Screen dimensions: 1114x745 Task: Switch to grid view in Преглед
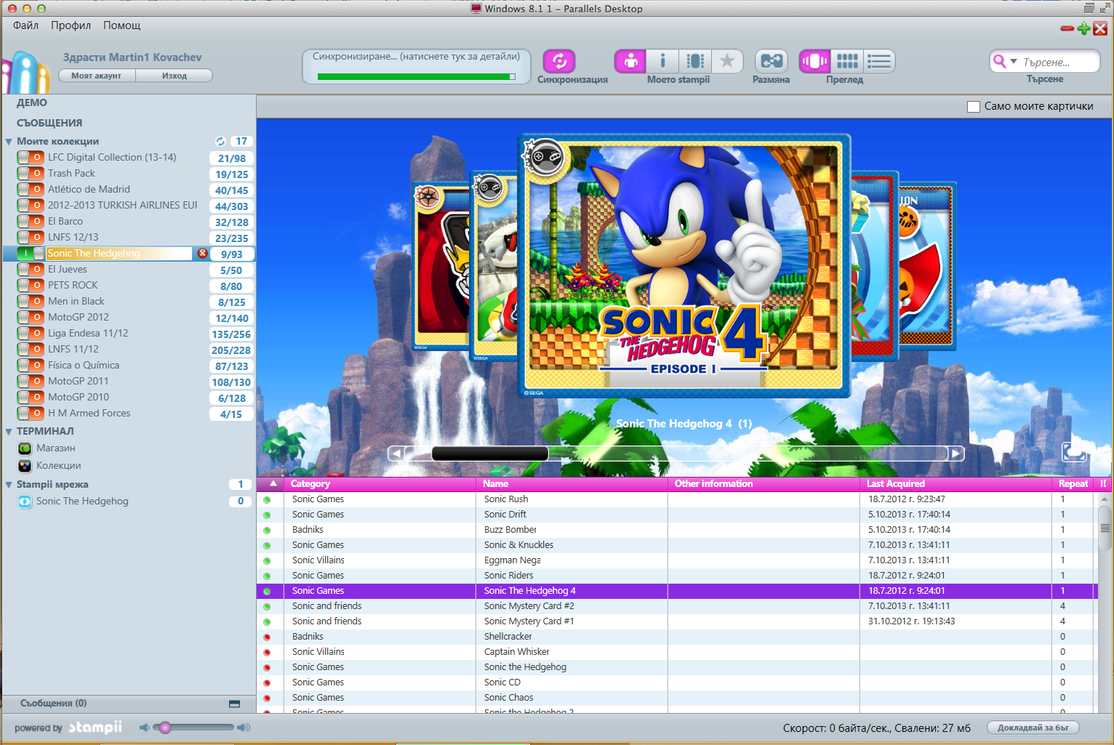tap(847, 61)
